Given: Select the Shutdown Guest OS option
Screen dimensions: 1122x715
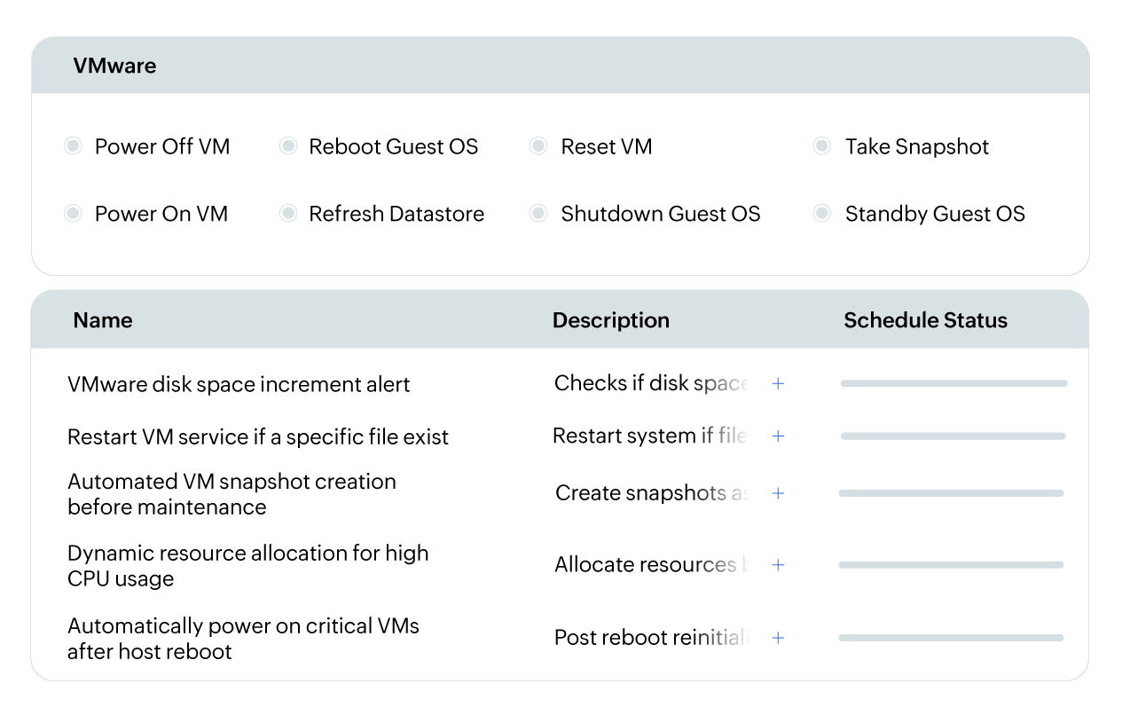Looking at the screenshot, I should click(538, 214).
